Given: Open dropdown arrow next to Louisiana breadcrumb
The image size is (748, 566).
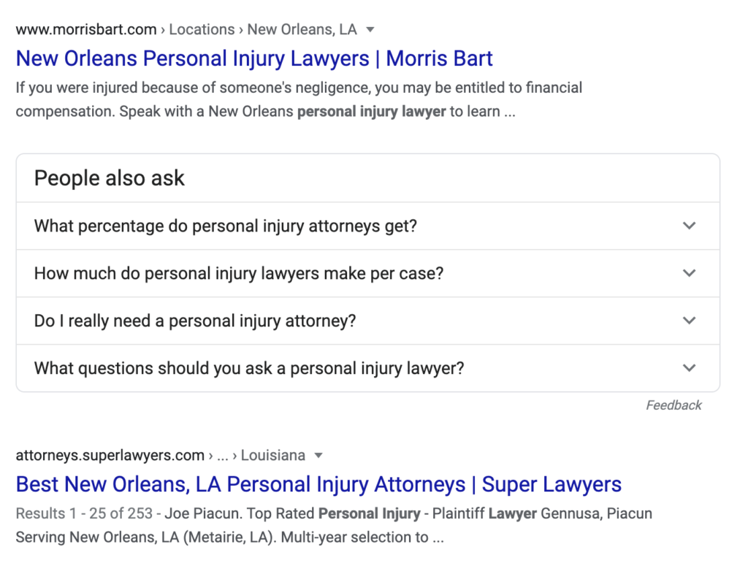Looking at the screenshot, I should (x=318, y=456).
